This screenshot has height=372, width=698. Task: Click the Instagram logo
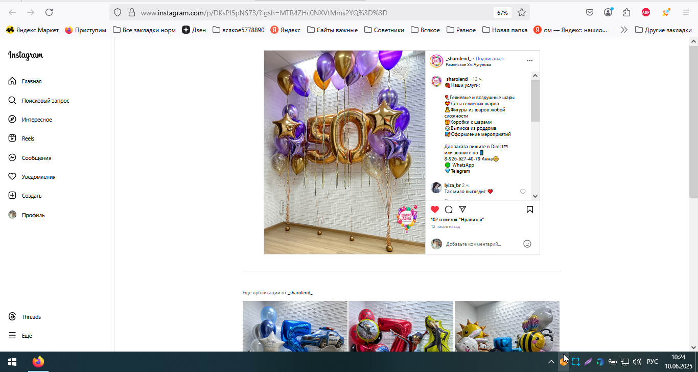[26, 55]
